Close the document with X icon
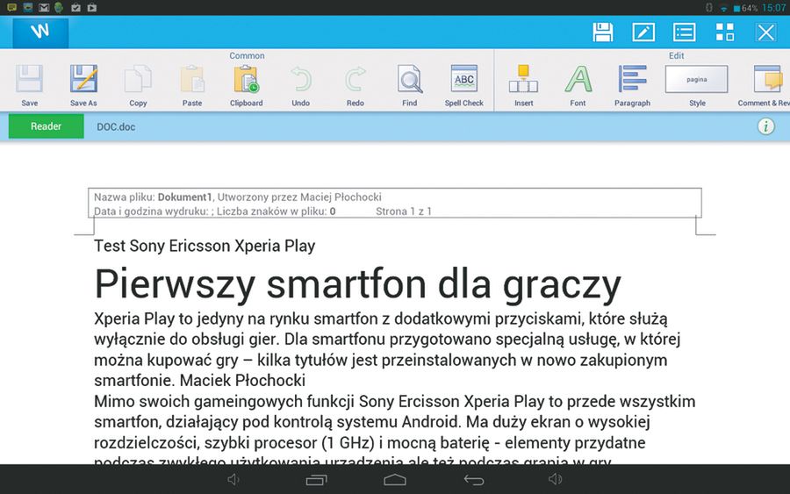Screen dimensions: 790x494 pyautogui.click(x=765, y=32)
